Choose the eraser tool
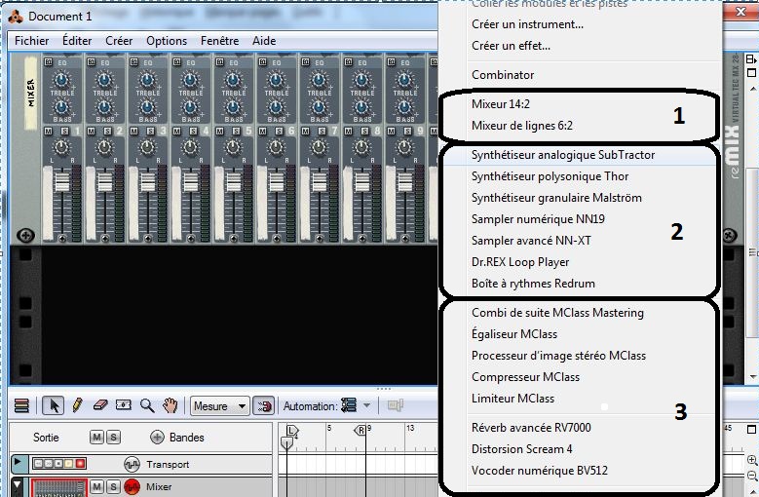759x497 pixels. coord(100,405)
